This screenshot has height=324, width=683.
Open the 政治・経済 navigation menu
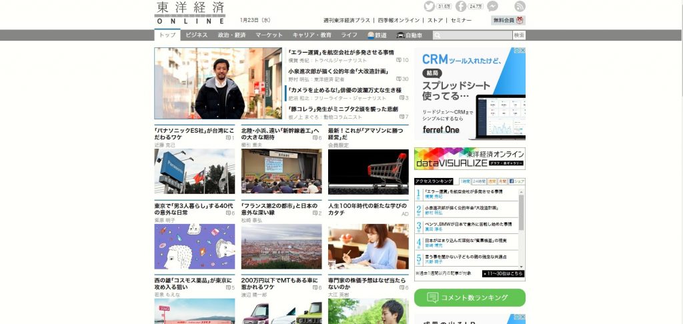click(231, 35)
